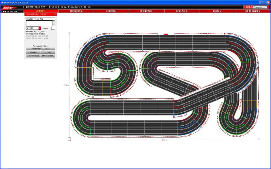Switch to the Inventaire menu
Screen dimensions: 271x169
tap(146, 11)
